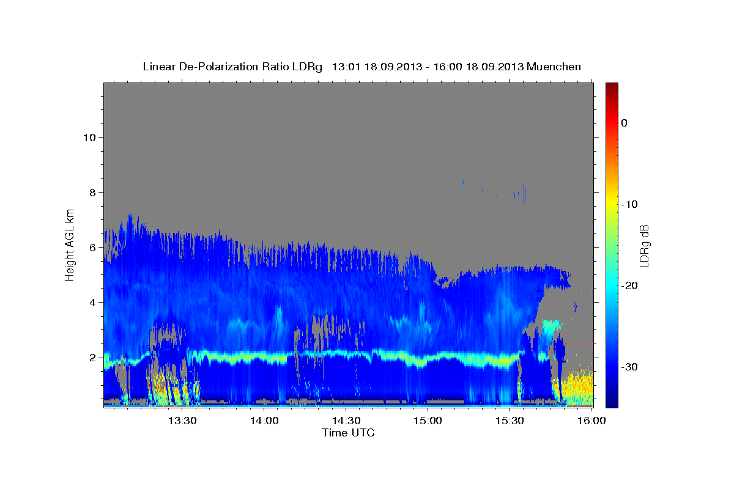Screen dimensions: 734x489
Task: Click the 16:00 time tick label
Action: coord(591,421)
